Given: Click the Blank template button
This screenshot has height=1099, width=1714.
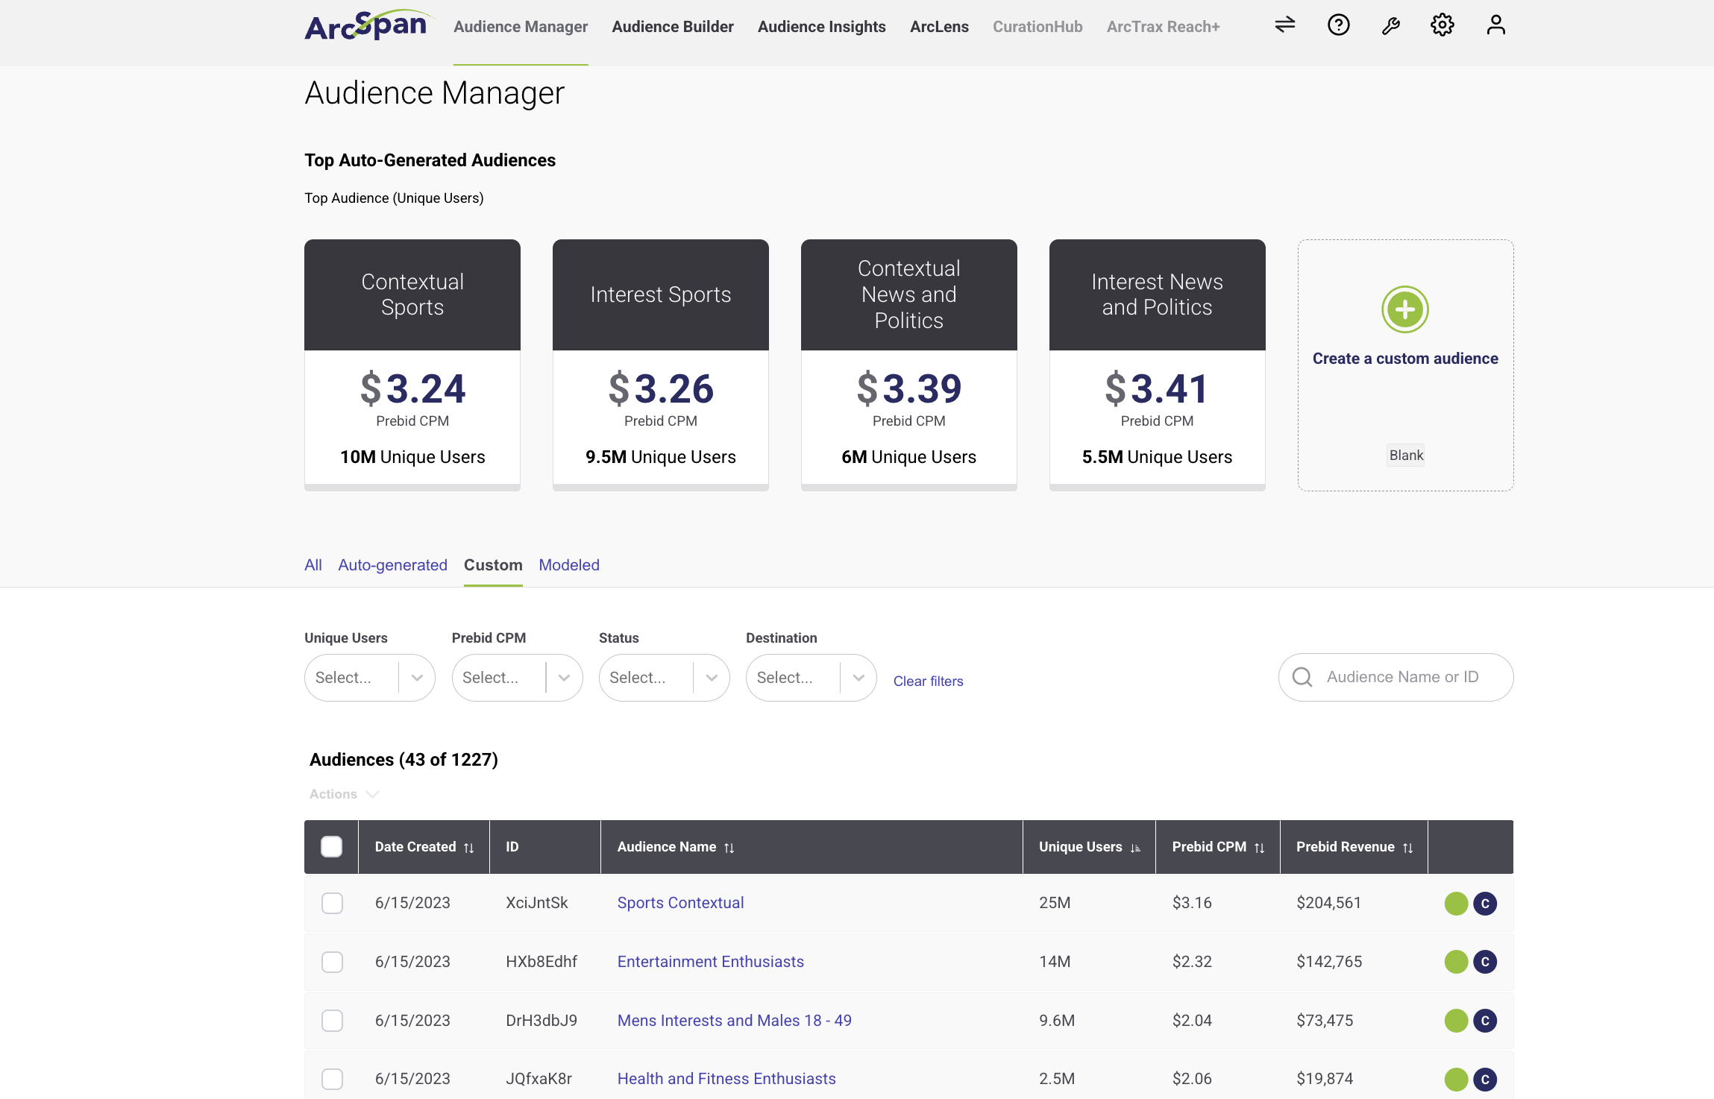Looking at the screenshot, I should tap(1406, 456).
